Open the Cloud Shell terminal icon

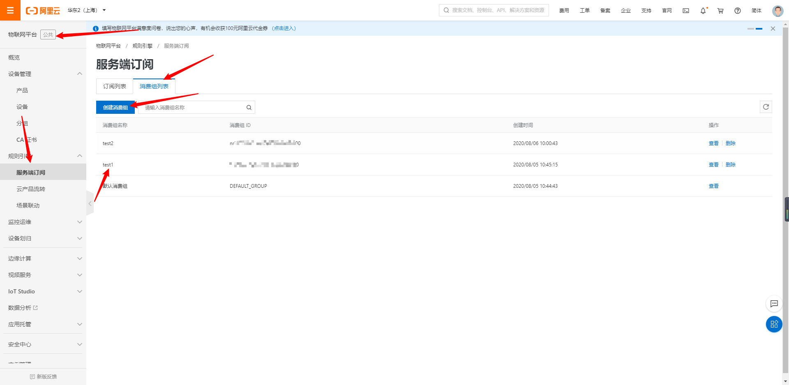coord(686,11)
